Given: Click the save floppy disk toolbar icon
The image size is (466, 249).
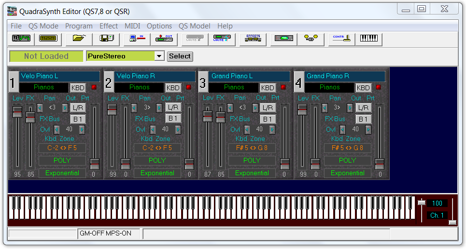Looking at the screenshot, I should (x=106, y=39).
